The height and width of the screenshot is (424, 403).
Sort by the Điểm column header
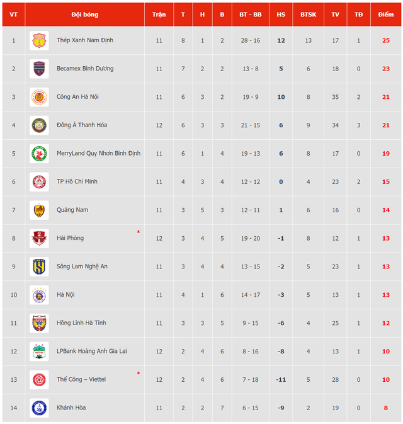tap(386, 14)
